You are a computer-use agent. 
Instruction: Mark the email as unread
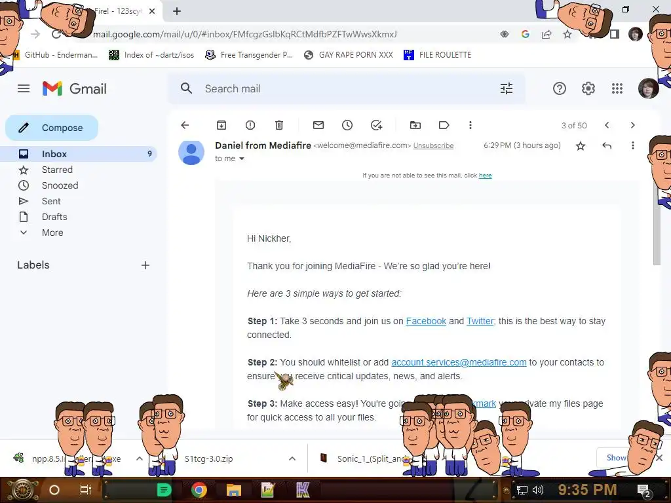[x=318, y=125]
